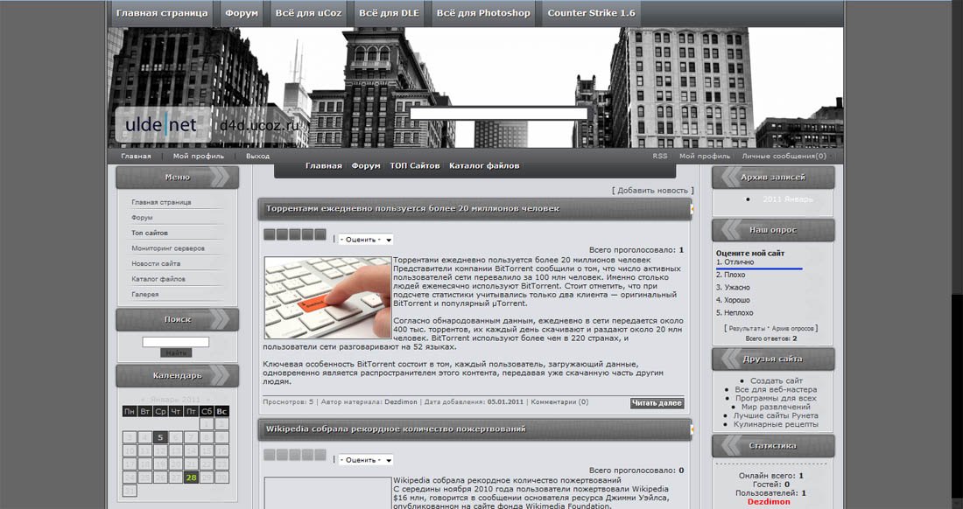
Task: Click the d4d.ucoz.ru text in the banner
Action: pos(259,126)
